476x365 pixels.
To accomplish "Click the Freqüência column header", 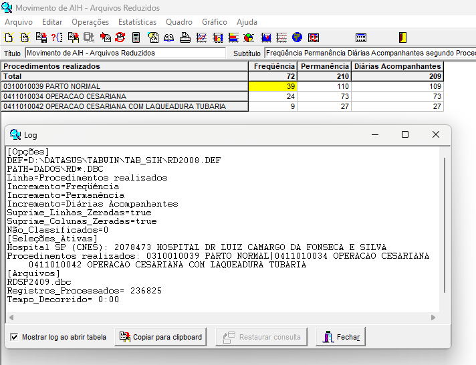I will pyautogui.click(x=273, y=66).
